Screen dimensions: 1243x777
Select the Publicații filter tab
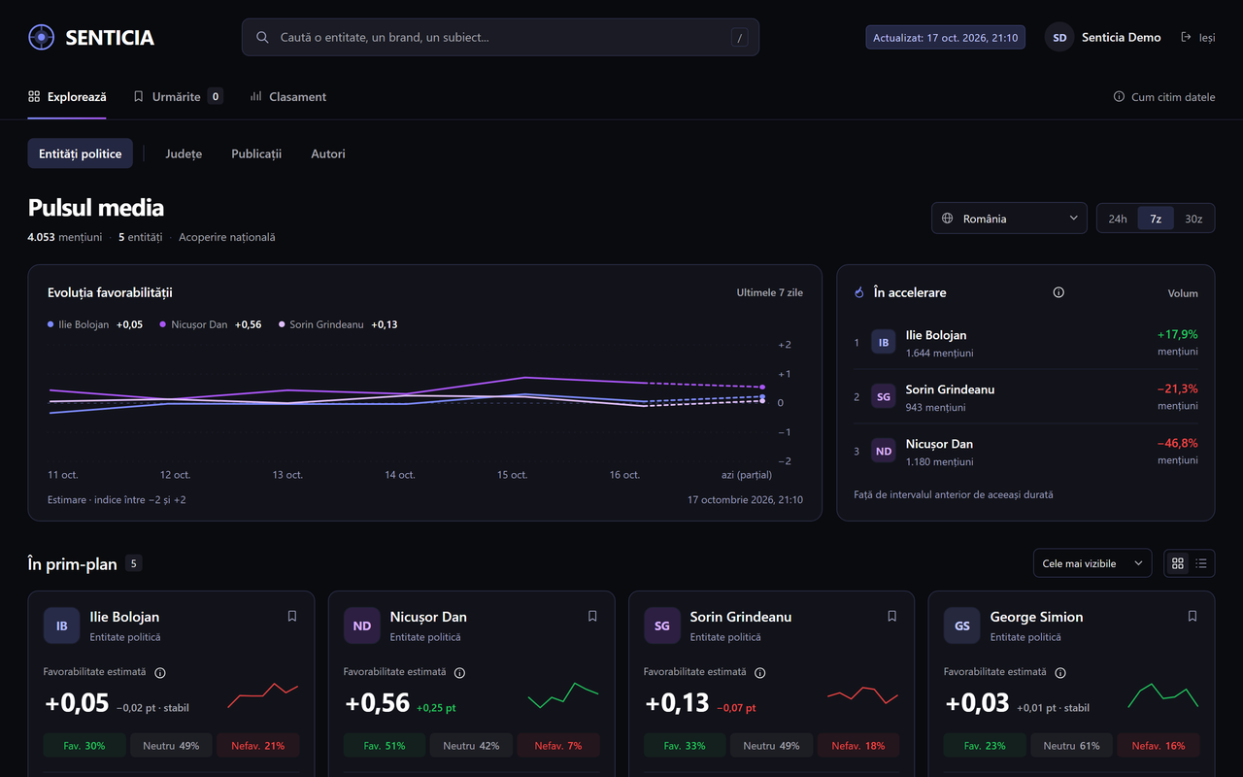(256, 153)
